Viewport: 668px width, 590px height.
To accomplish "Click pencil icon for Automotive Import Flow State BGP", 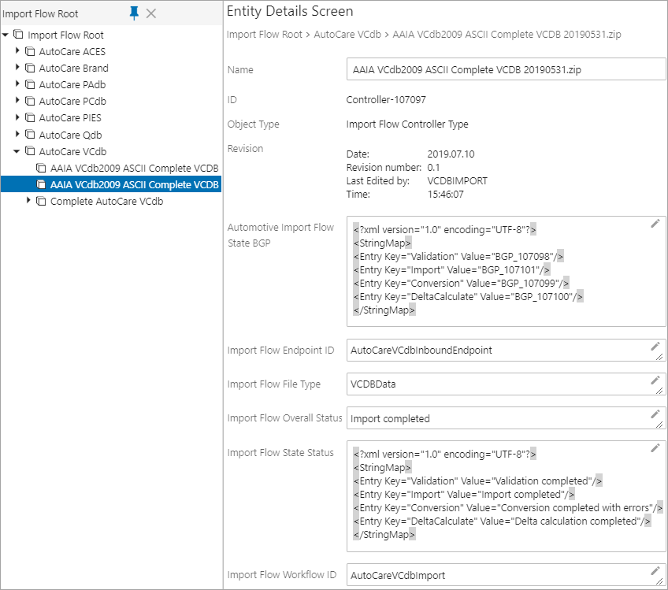I will click(655, 224).
